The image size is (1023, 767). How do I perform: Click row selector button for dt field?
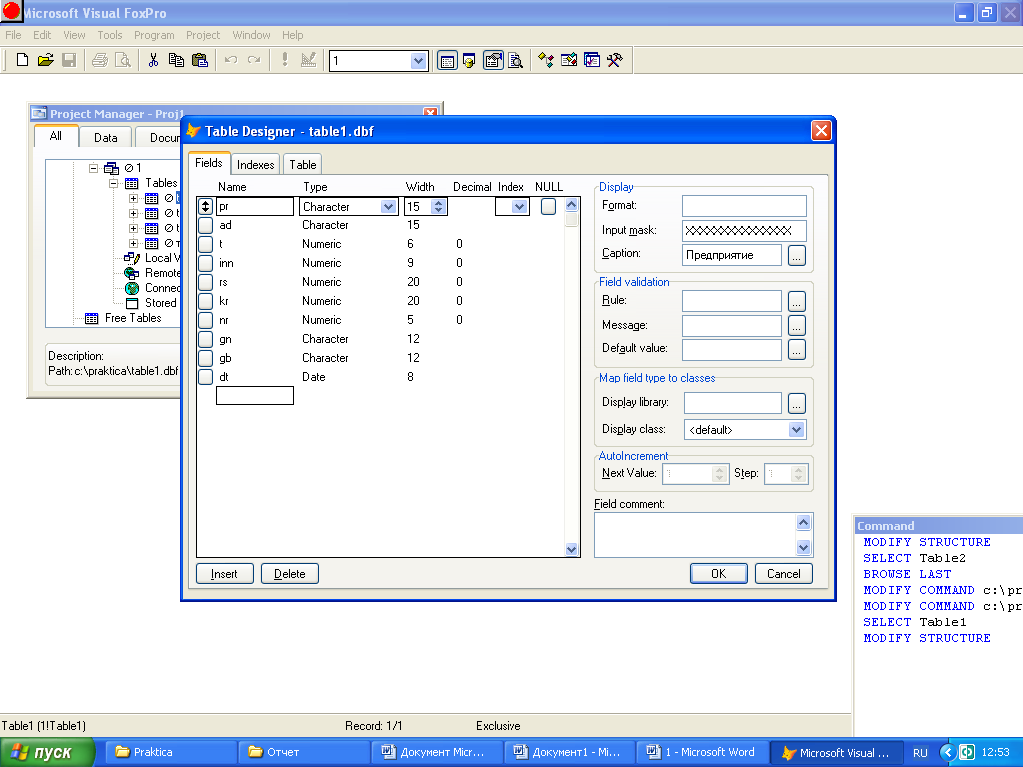point(205,377)
